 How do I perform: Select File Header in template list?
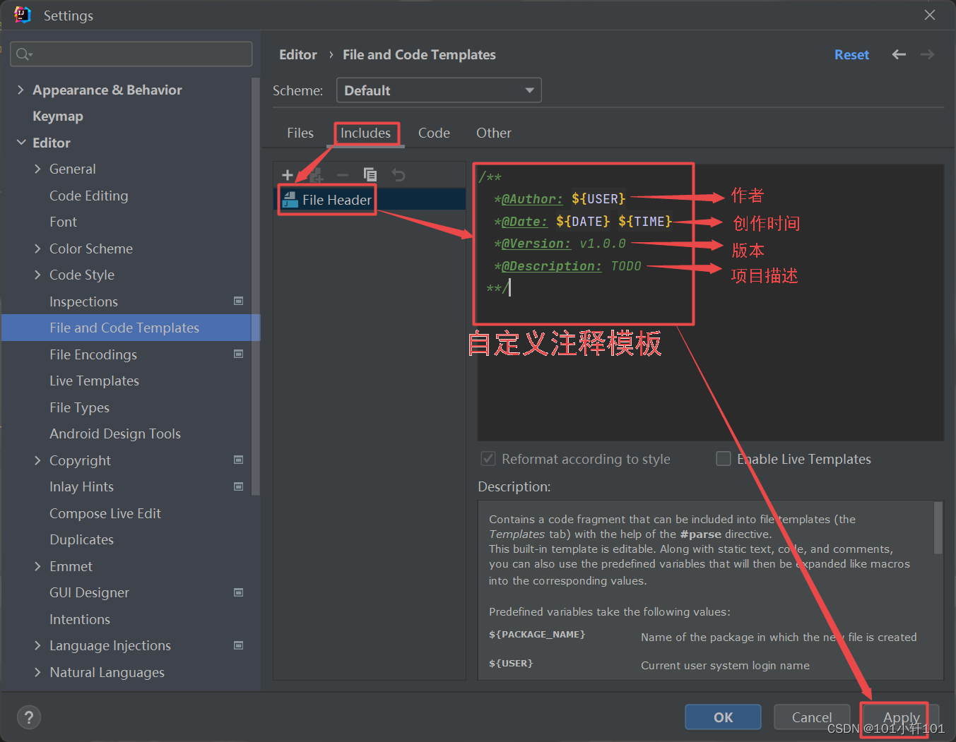pyautogui.click(x=370, y=200)
